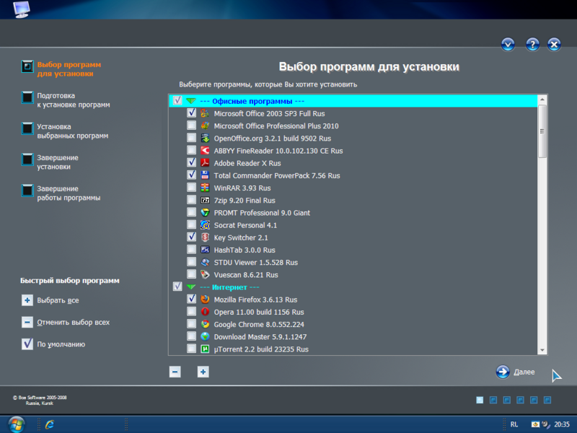Click the OpenOffice.org 3.2.1 icon
Image resolution: width=577 pixels, height=433 pixels.
205,139
